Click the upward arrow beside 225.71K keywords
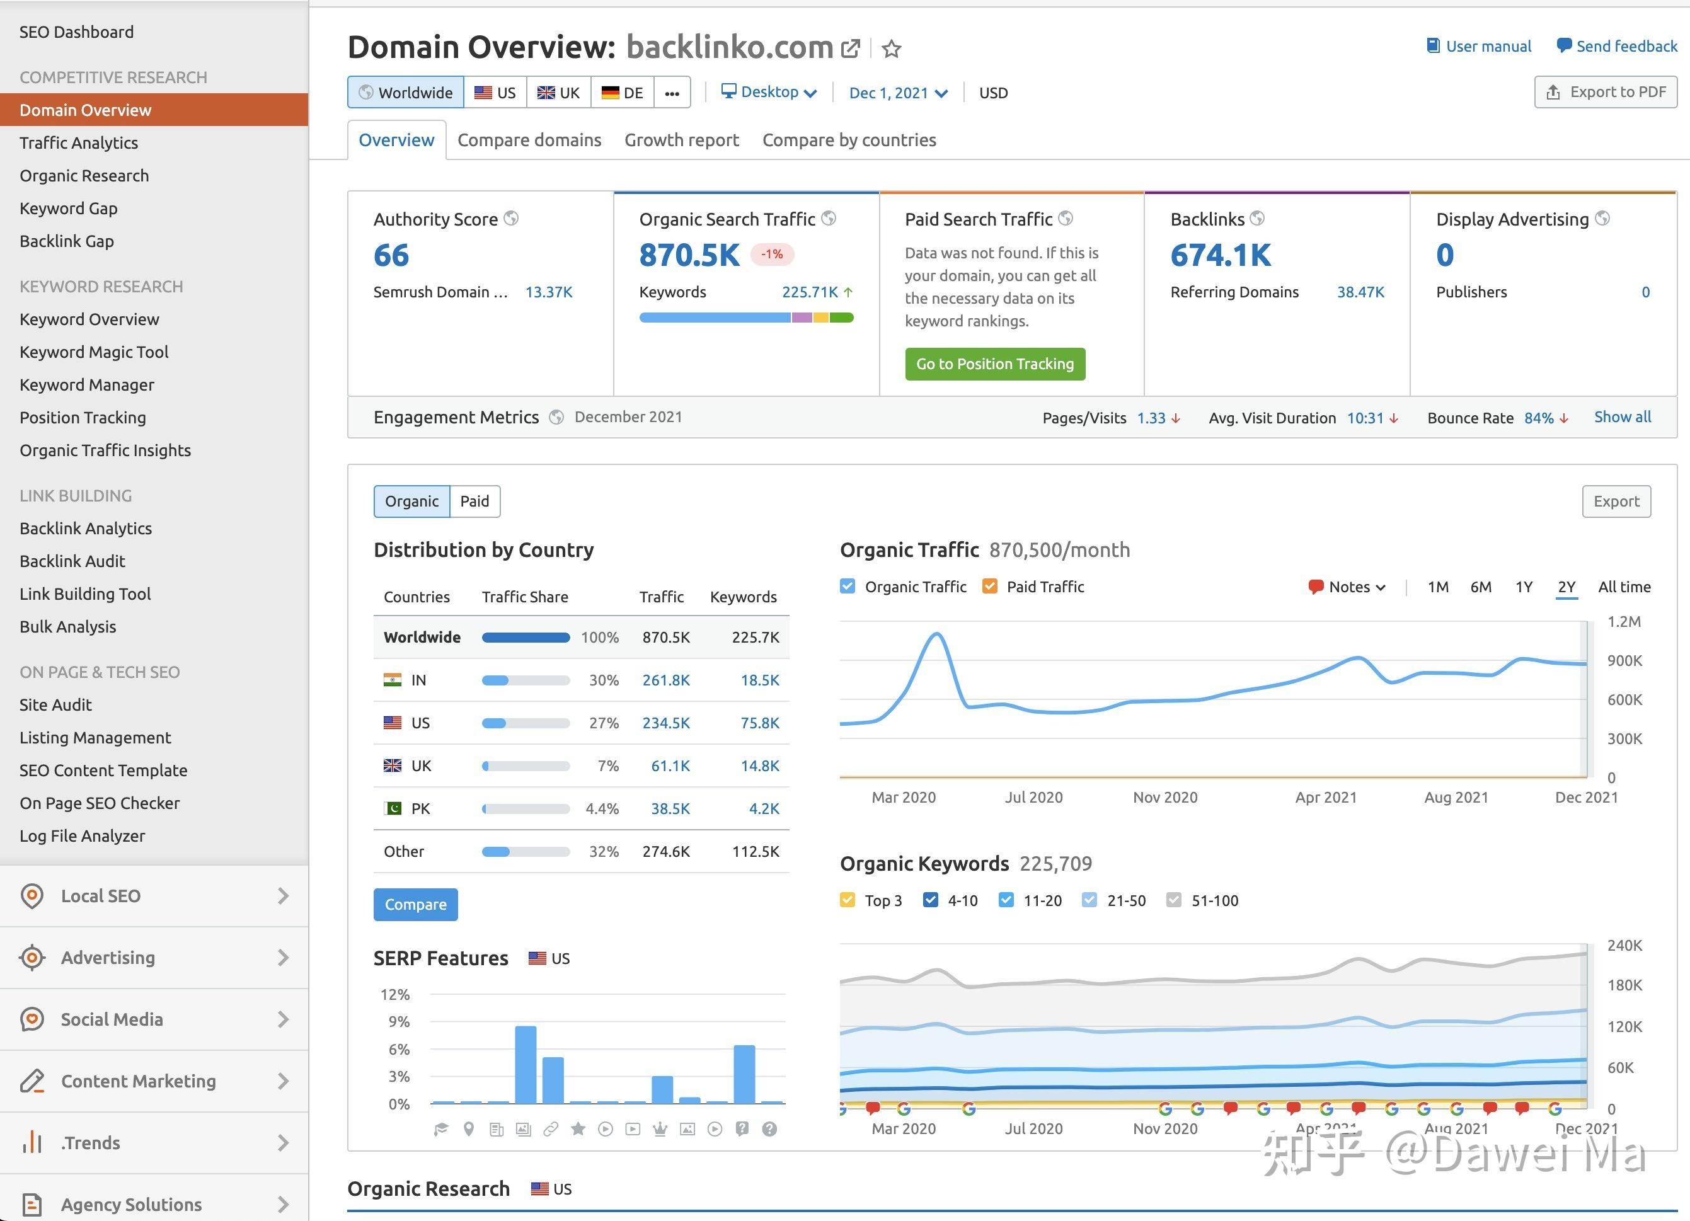 coord(848,292)
